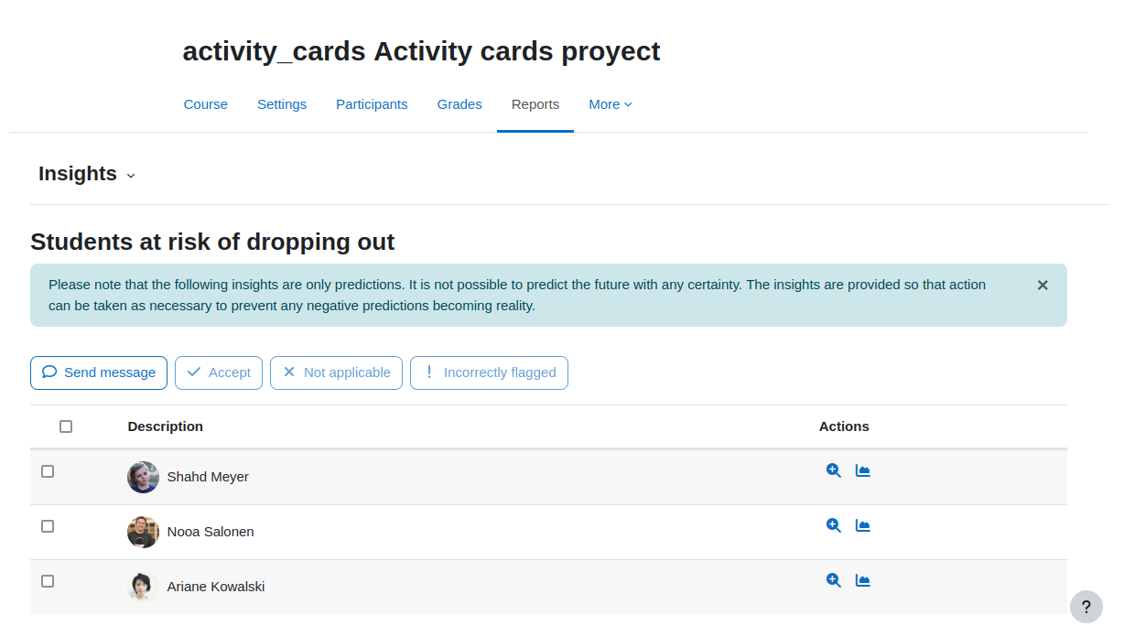Open the help question mark button
The image size is (1124, 626).
coord(1086,606)
